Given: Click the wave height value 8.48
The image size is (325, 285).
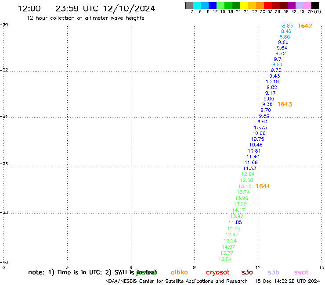Looking at the screenshot, I should (x=286, y=31).
